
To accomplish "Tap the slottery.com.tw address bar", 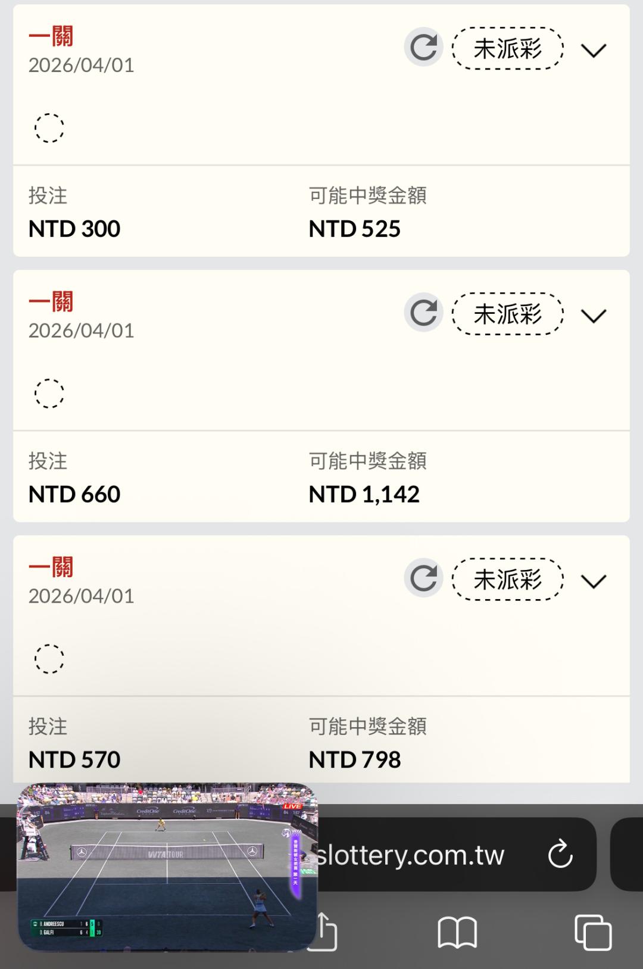I will pyautogui.click(x=417, y=855).
